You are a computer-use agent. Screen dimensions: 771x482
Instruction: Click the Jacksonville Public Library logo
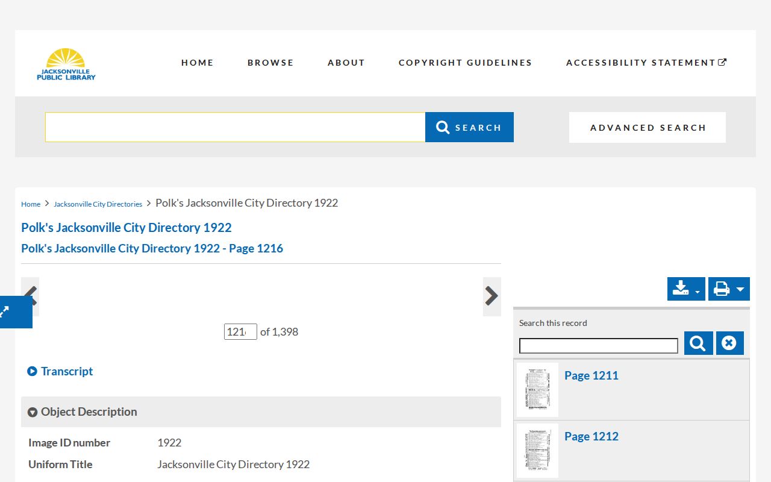coord(66,64)
